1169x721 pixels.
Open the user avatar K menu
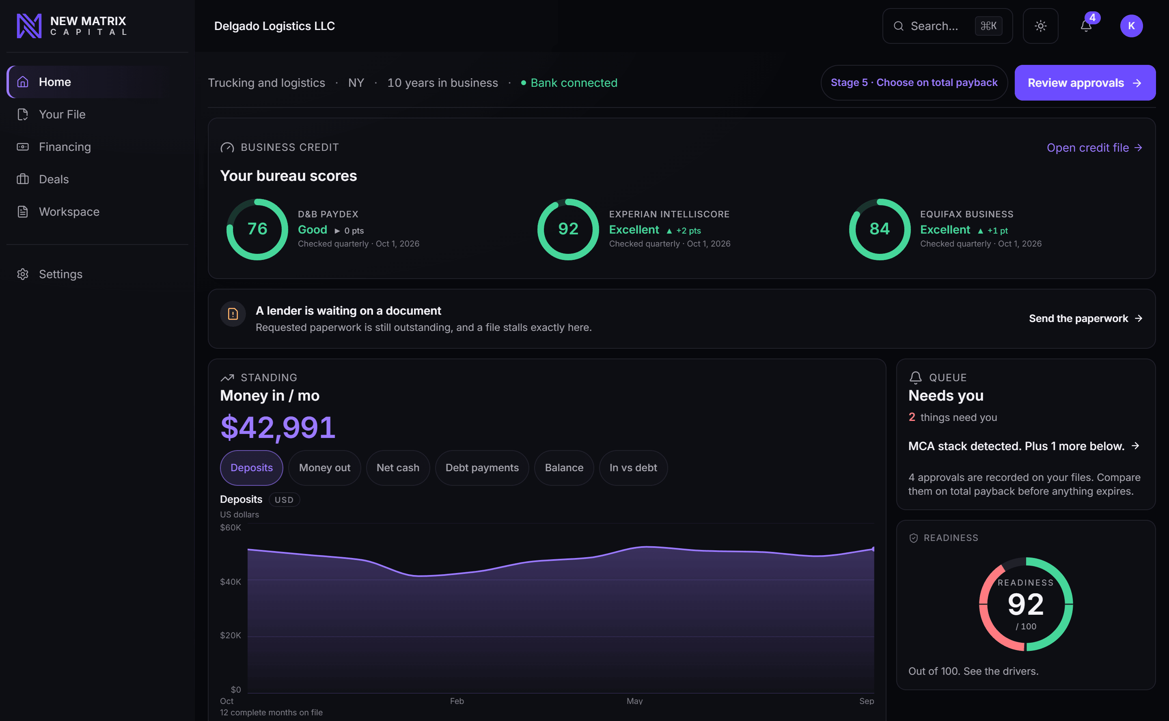[1131, 26]
